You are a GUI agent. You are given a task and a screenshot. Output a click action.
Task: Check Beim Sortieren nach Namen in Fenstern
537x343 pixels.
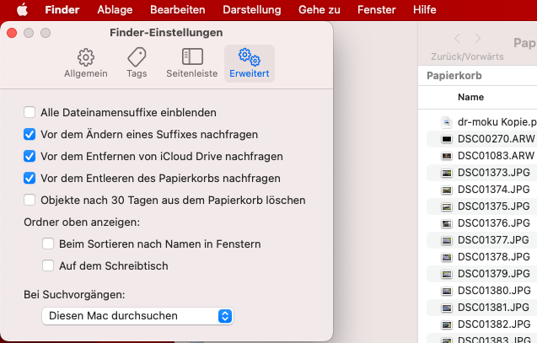click(48, 244)
